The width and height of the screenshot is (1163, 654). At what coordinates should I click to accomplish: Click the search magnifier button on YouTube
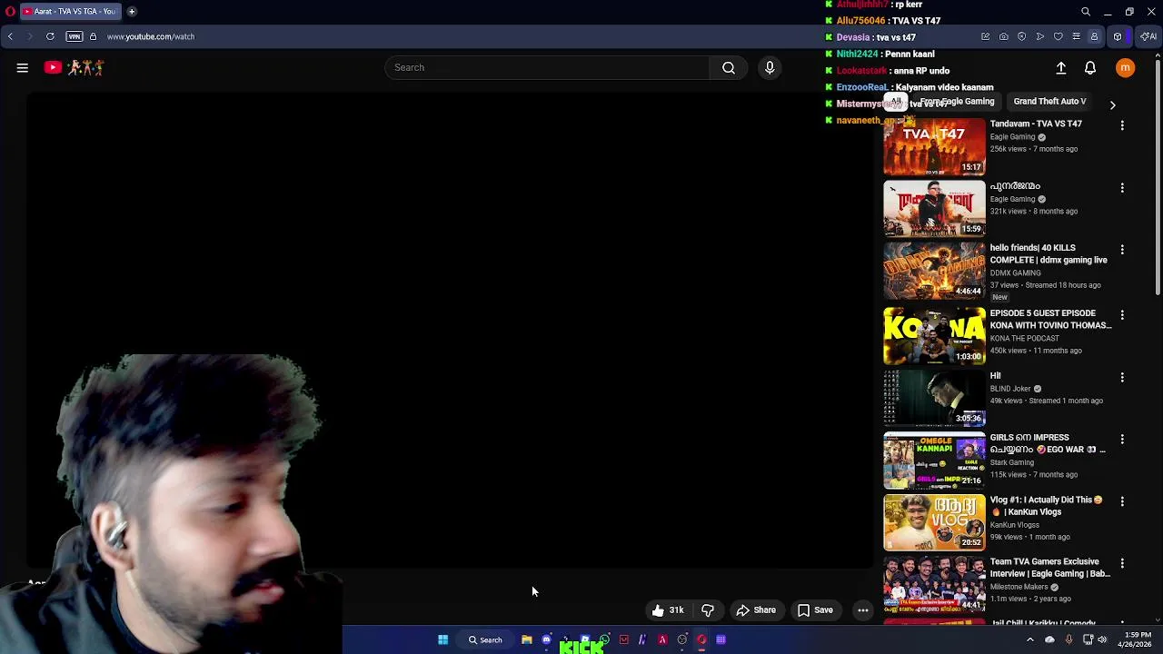tap(729, 67)
